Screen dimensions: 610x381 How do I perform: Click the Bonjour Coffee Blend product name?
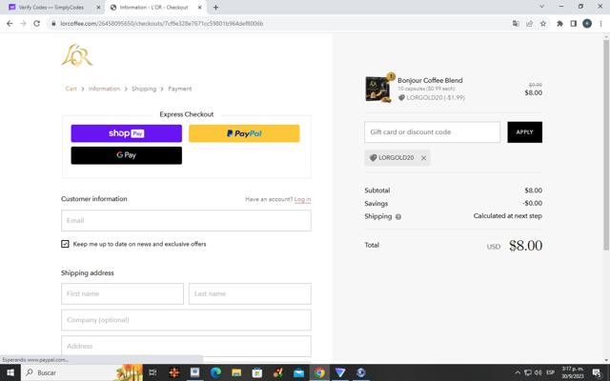(x=430, y=80)
